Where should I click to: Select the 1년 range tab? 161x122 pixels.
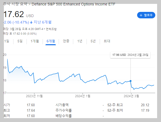point(80,41)
